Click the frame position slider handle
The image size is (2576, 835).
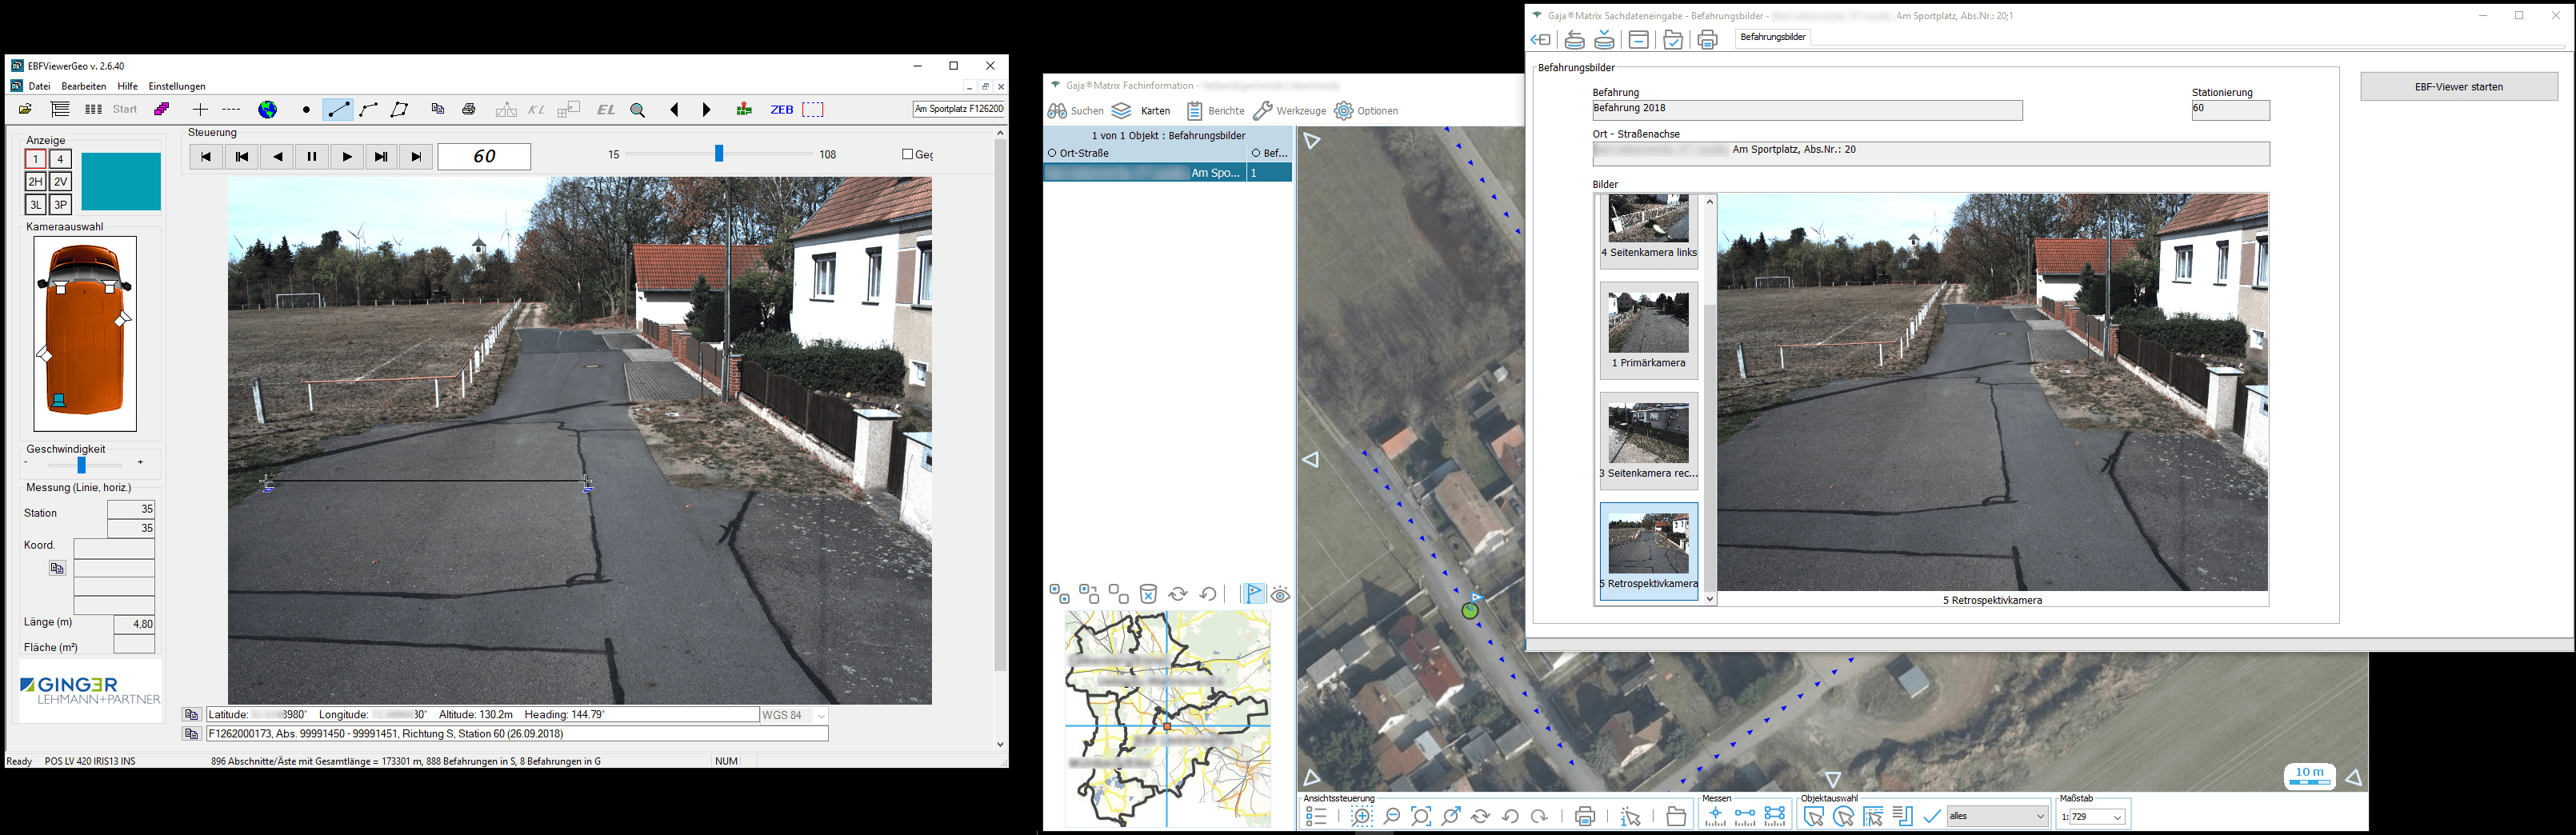(718, 154)
